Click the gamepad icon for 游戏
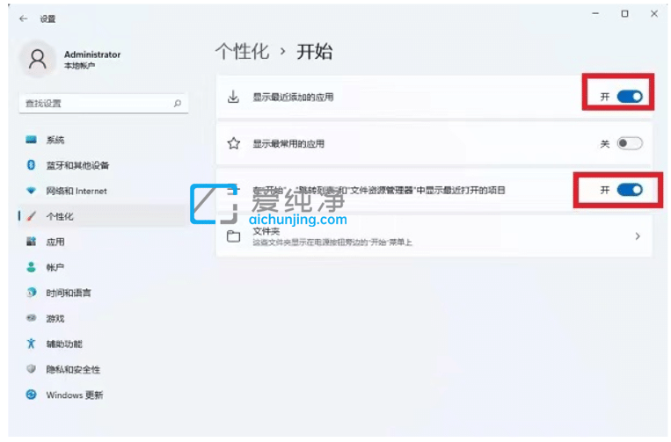The width and height of the screenshot is (671, 442). point(31,318)
